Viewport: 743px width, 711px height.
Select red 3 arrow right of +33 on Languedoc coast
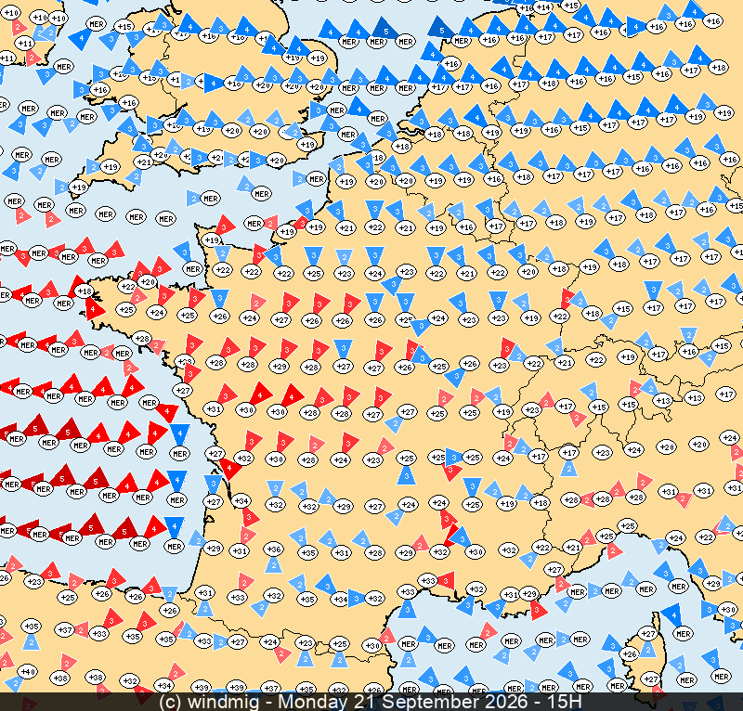tap(446, 580)
